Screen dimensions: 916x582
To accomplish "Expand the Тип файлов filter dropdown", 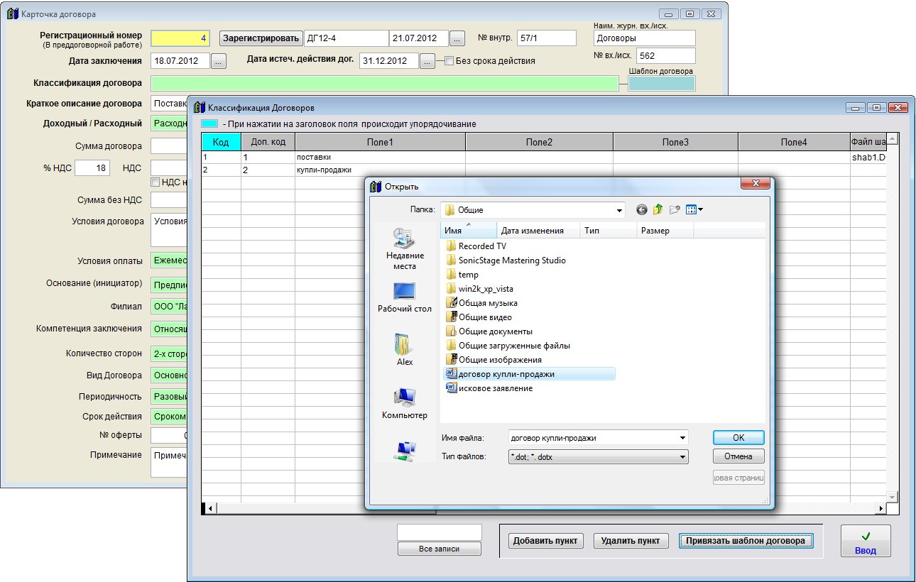I will coord(682,457).
